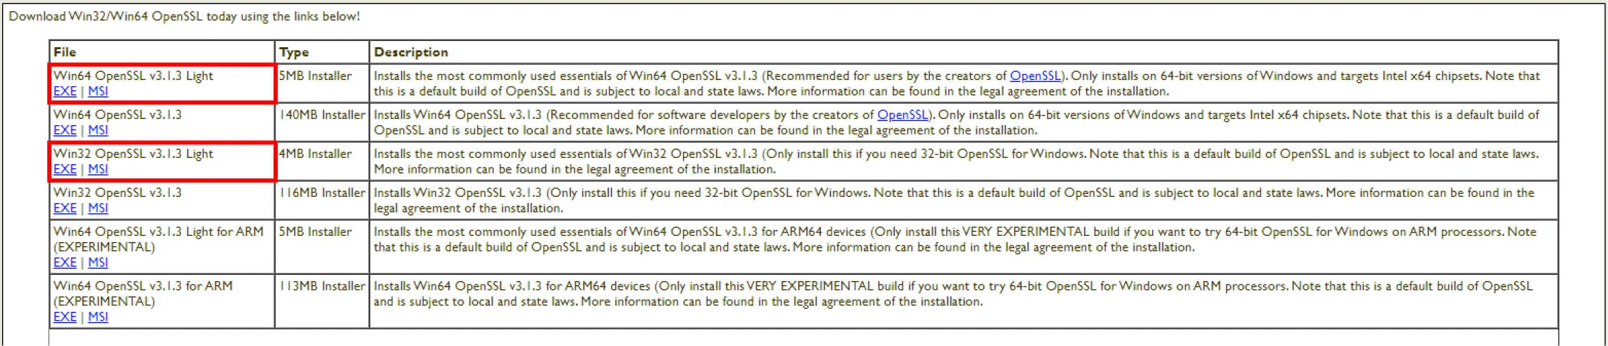This screenshot has width=1608, height=346.
Task: Click the '140MB Installer' cell
Action: tap(322, 122)
